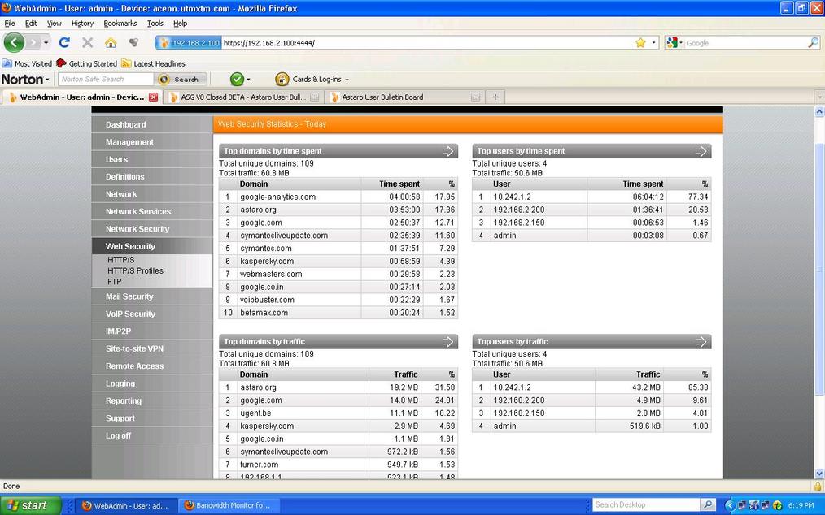Viewport: 825px width, 515px height.
Task: Bookmark this page with the star icon
Action: click(x=640, y=42)
